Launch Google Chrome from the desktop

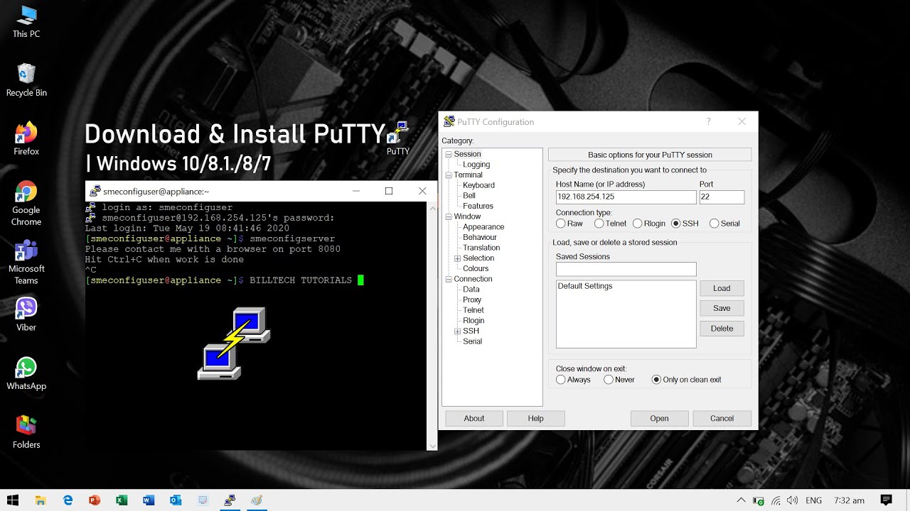tap(26, 203)
